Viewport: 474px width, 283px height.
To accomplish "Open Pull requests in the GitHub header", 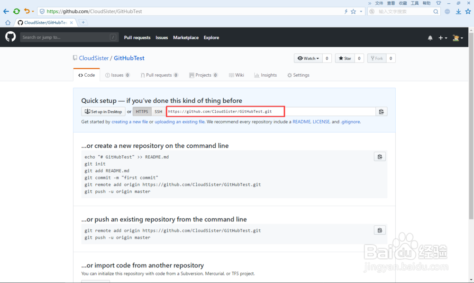I will tap(137, 38).
